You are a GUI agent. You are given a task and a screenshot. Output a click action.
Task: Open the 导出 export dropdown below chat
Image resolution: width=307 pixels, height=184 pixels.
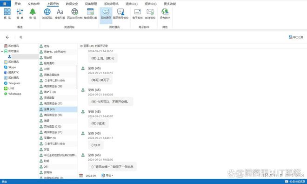point(107,175)
